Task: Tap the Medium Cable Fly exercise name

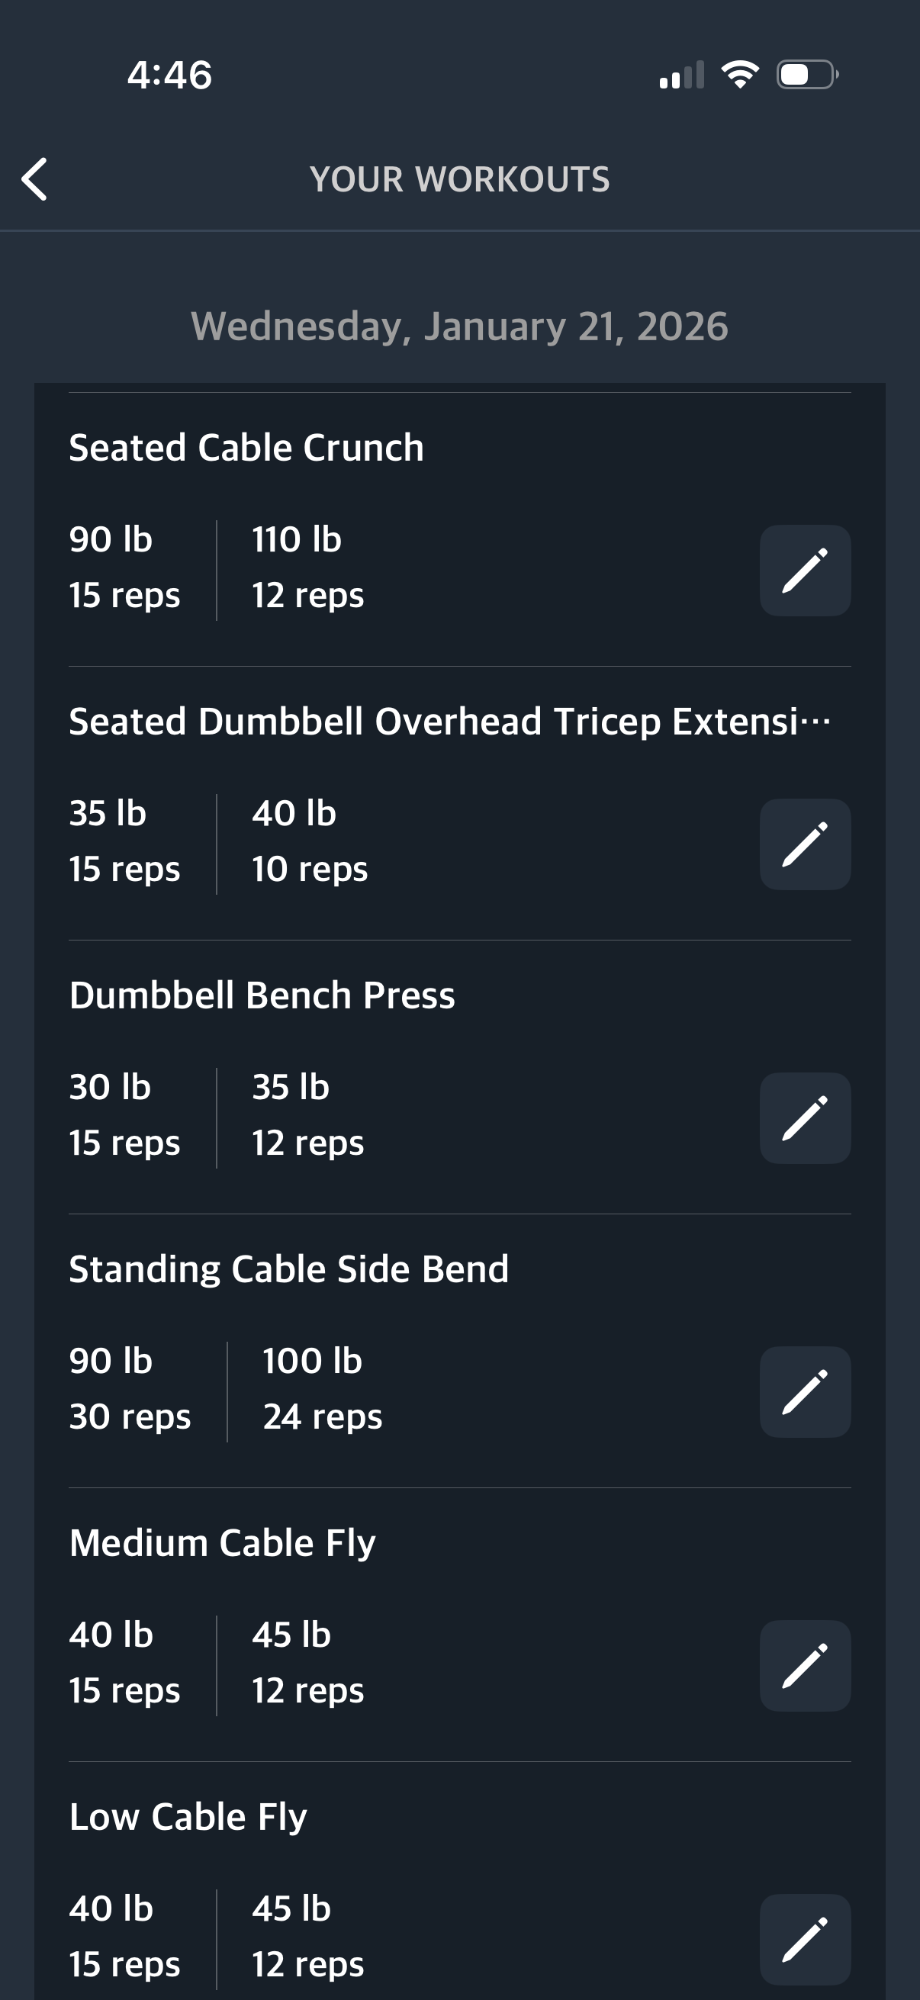Action: pos(222,1542)
